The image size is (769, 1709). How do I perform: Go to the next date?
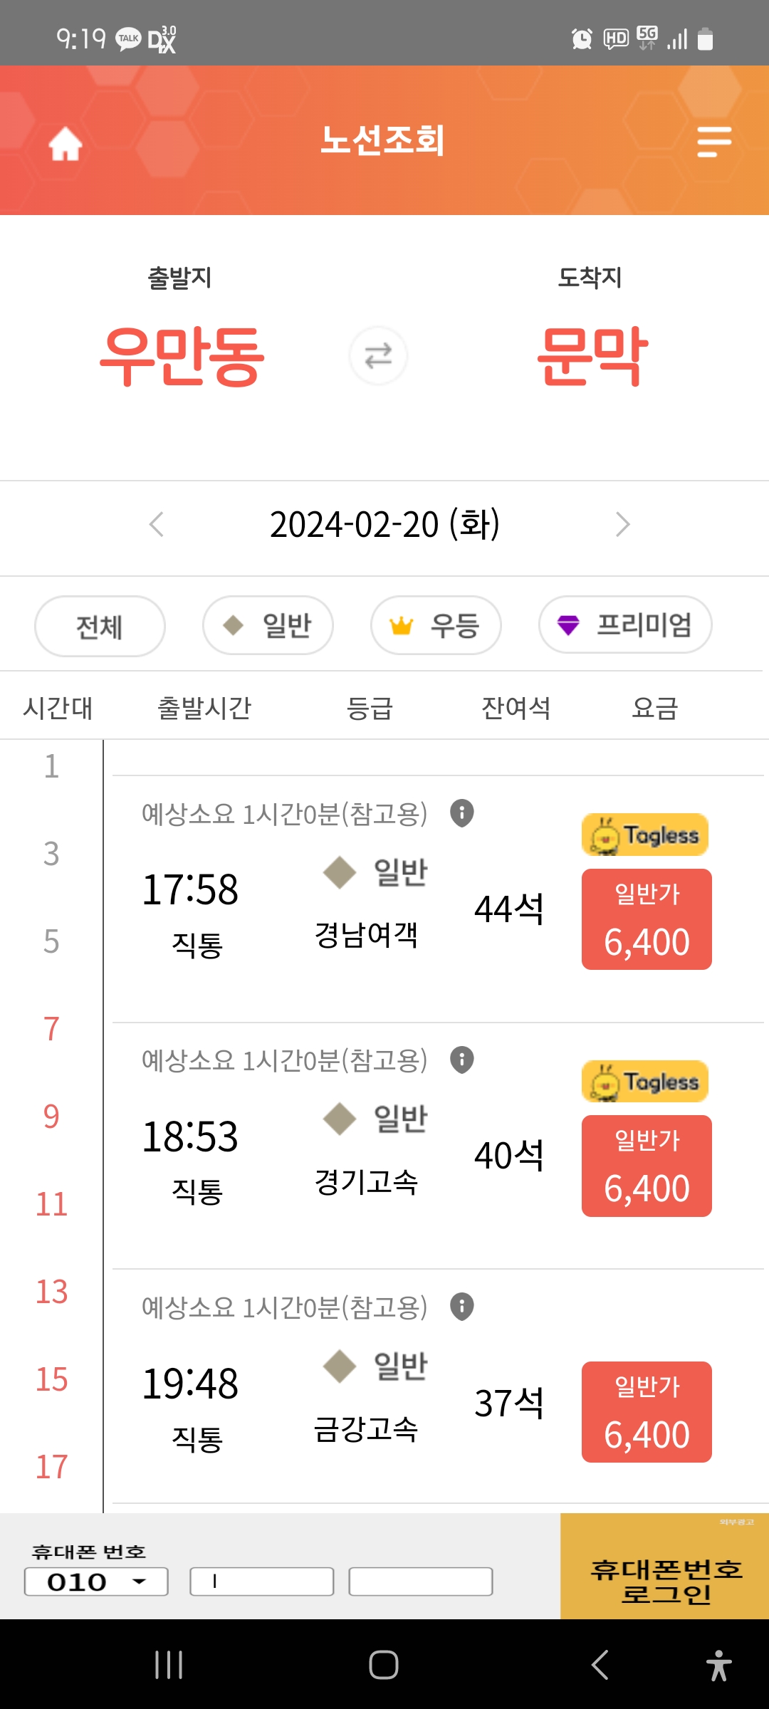[x=622, y=525]
